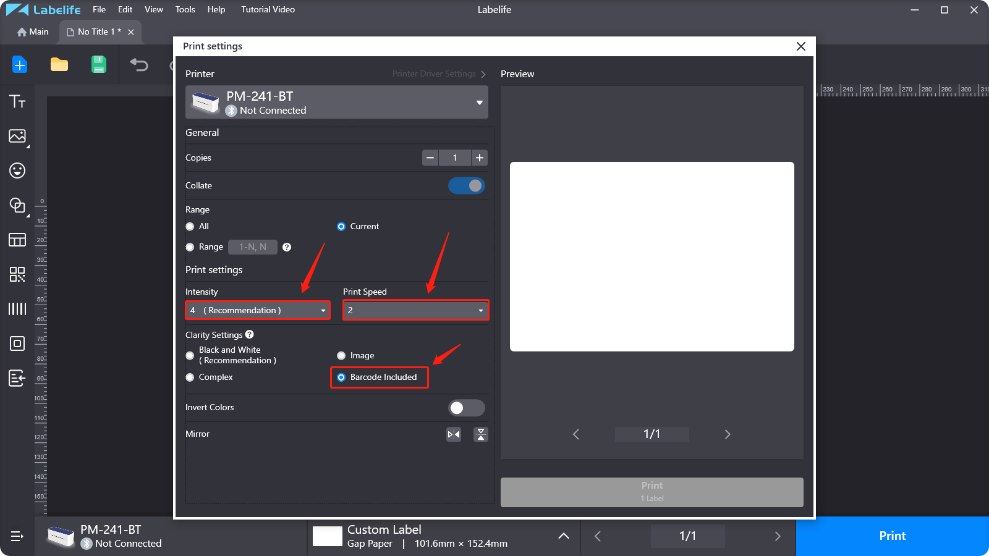Open the Intensity dropdown
The height and width of the screenshot is (556, 989).
click(258, 310)
